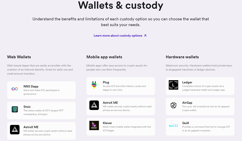Click the arrow icon beside Learn more
The image size is (242, 141).
point(145,36)
